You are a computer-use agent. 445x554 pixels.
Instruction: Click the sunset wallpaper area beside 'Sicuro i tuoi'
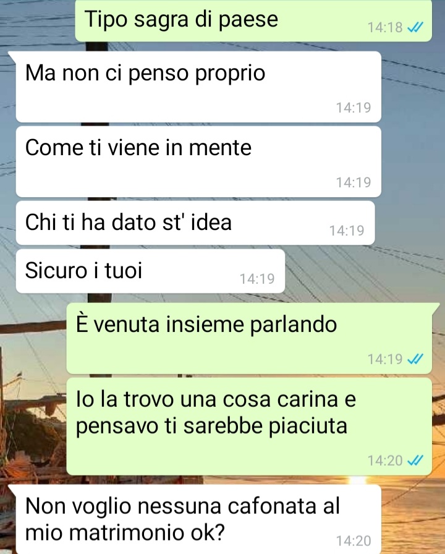[364, 271]
